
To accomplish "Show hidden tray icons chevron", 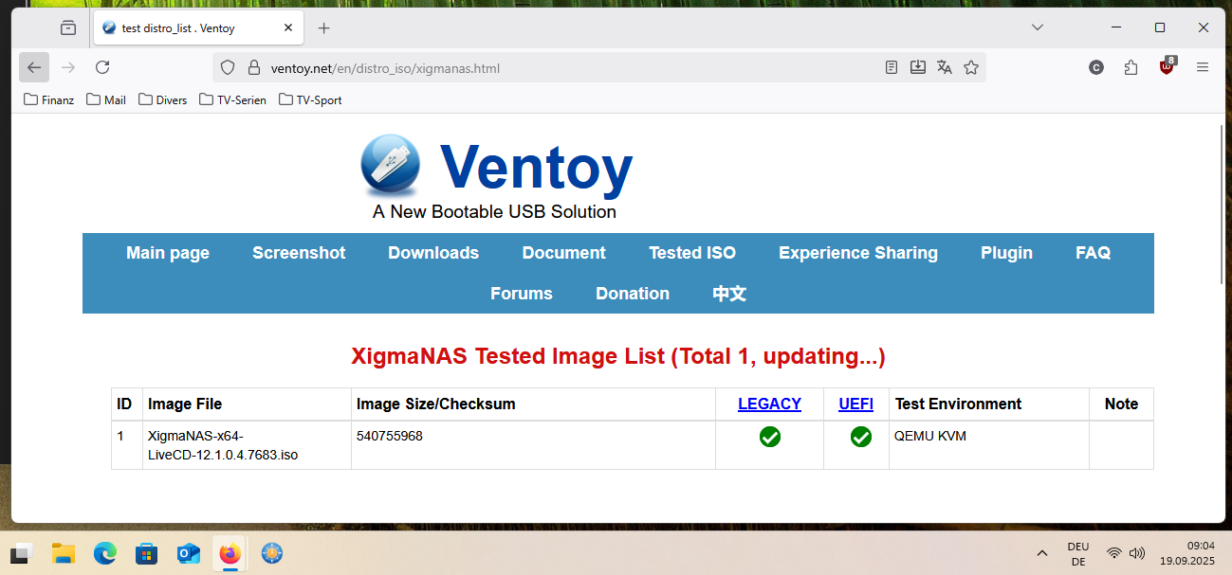I will pyautogui.click(x=1042, y=553).
